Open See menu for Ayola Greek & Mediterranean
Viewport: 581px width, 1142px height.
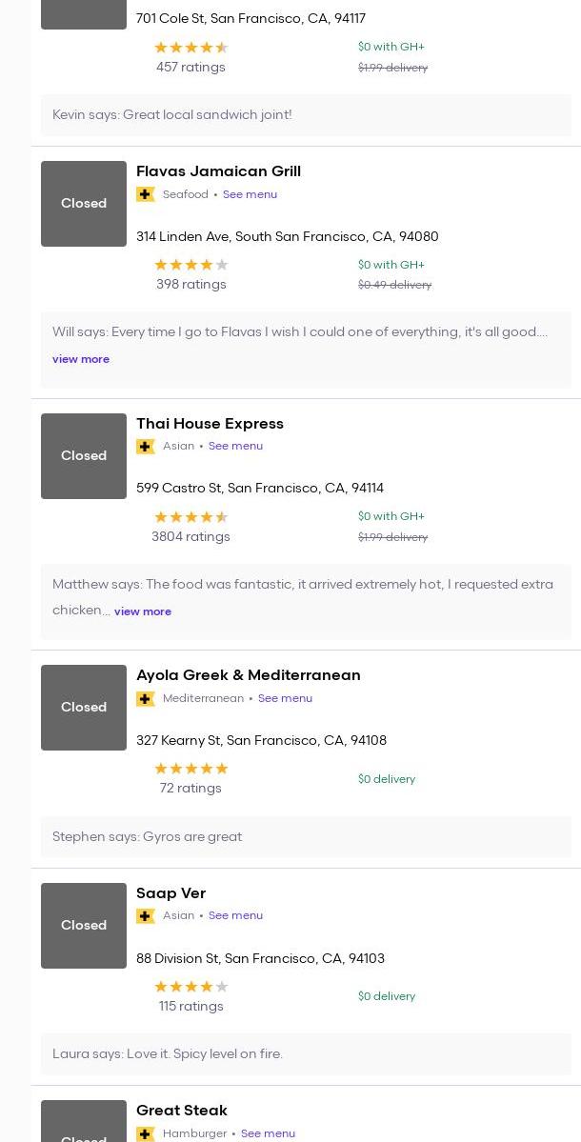pos(285,698)
